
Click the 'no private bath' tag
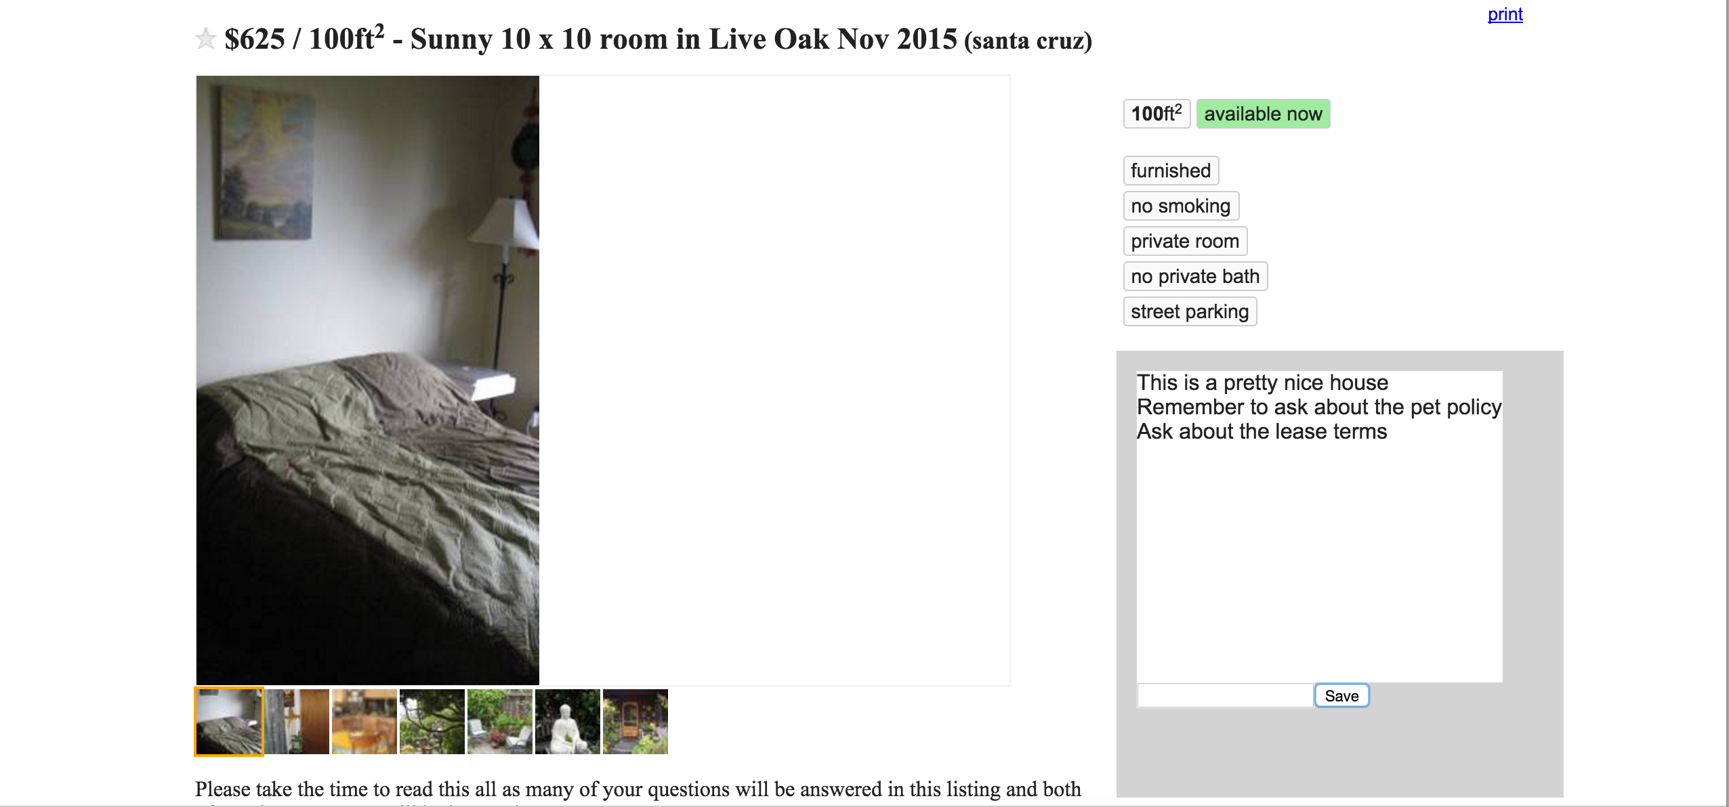tap(1195, 276)
